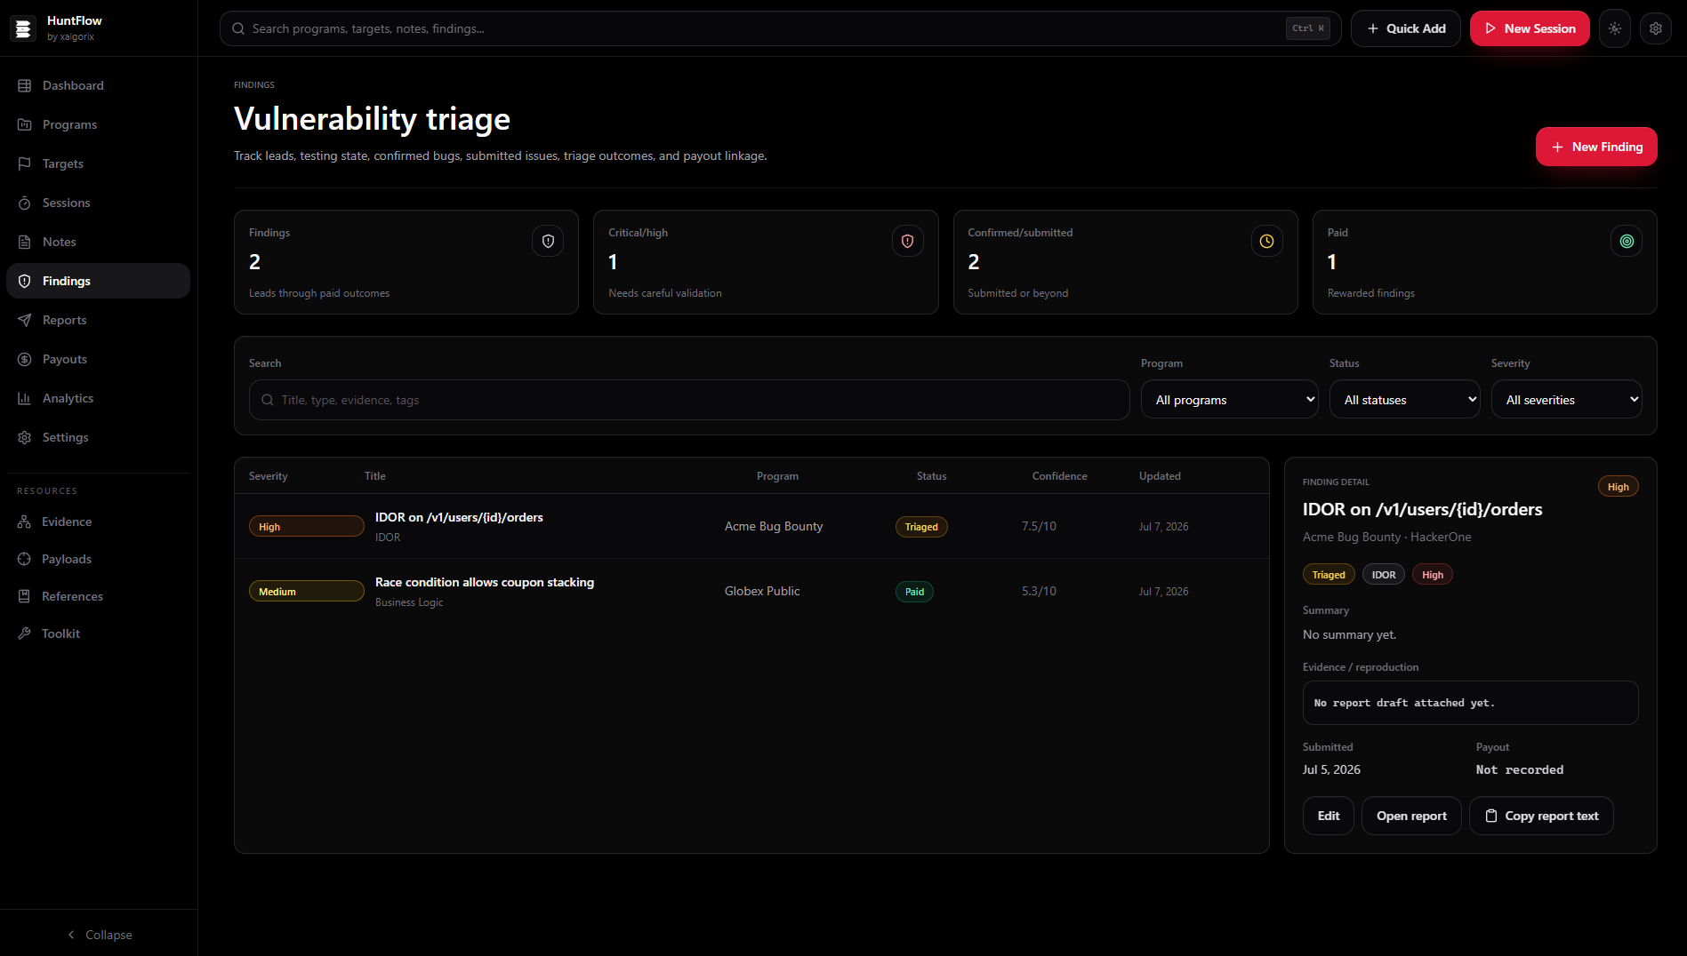
Task: Navigate to Notes
Action: pos(98,242)
